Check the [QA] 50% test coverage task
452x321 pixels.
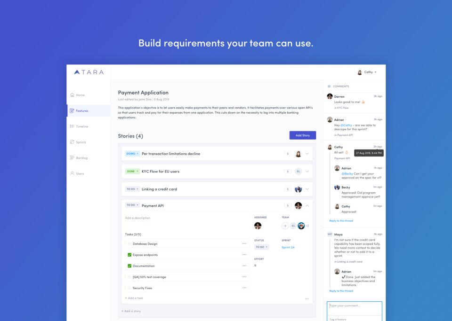[x=129, y=277]
